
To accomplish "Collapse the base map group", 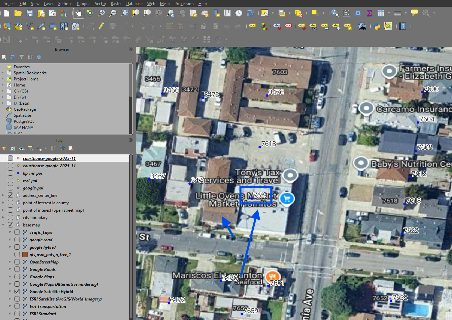I will (3, 225).
